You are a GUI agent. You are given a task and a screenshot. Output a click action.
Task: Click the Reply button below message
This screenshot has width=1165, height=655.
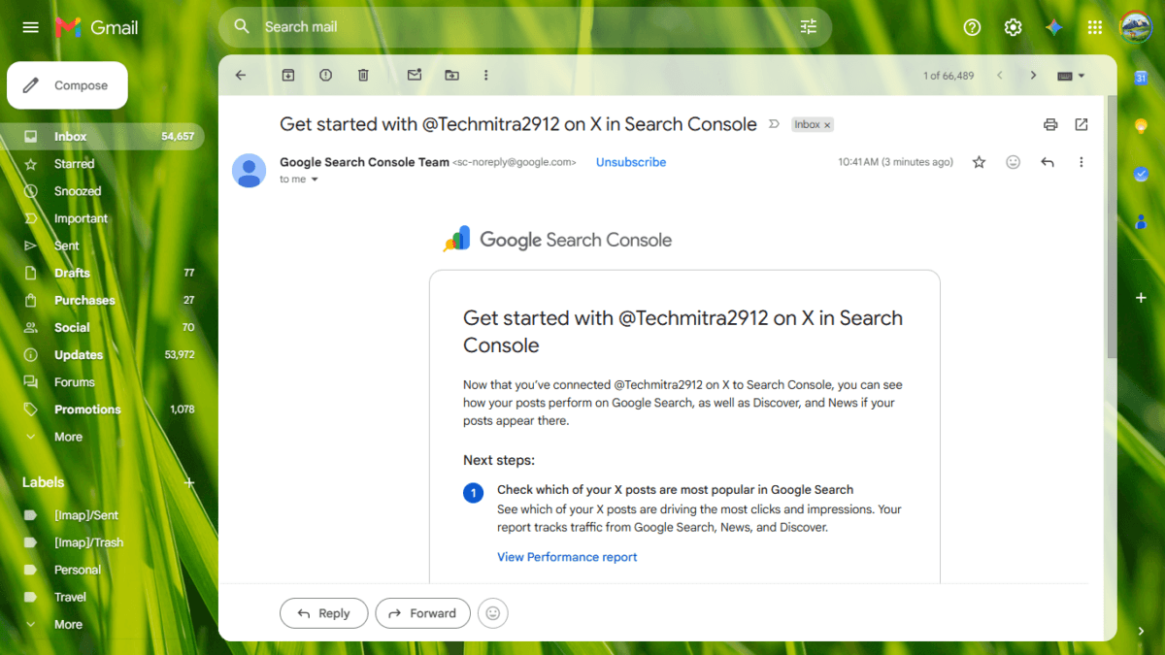pyautogui.click(x=324, y=613)
